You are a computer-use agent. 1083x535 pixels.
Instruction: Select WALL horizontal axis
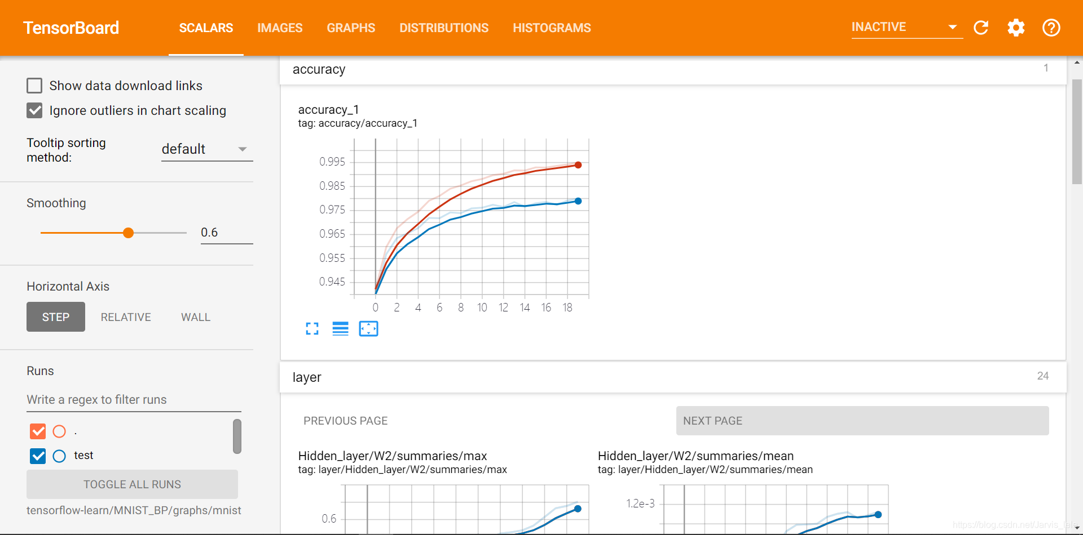[196, 317]
